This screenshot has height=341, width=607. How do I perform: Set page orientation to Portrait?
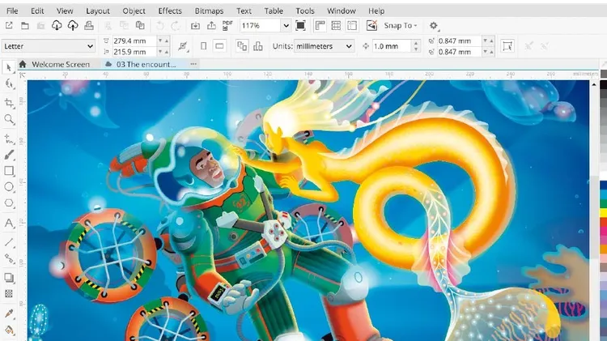click(x=204, y=46)
